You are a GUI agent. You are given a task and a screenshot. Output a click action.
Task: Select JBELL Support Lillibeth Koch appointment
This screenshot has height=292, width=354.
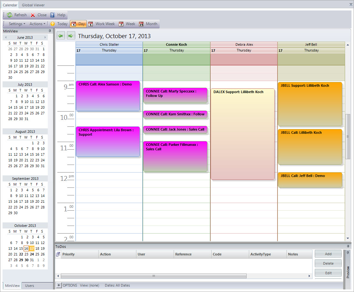point(310,104)
